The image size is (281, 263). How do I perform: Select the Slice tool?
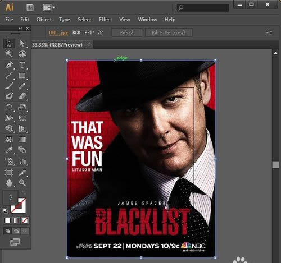pos(22,173)
